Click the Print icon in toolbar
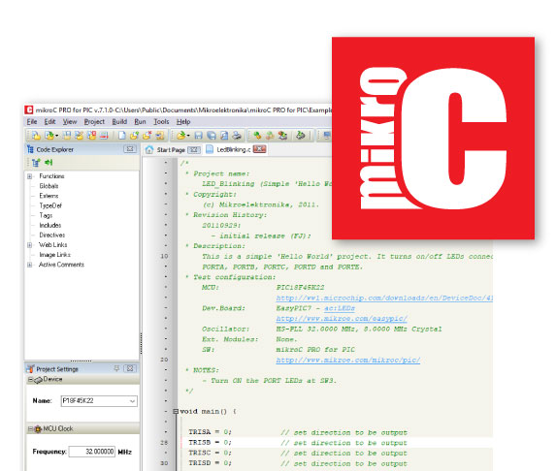 (x=237, y=136)
